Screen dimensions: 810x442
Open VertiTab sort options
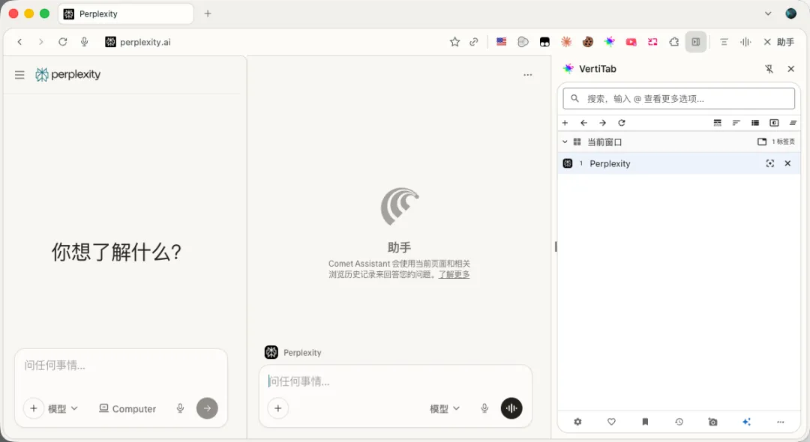736,123
